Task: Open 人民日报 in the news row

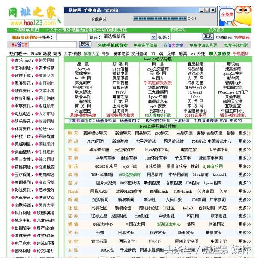Action: pos(174,199)
